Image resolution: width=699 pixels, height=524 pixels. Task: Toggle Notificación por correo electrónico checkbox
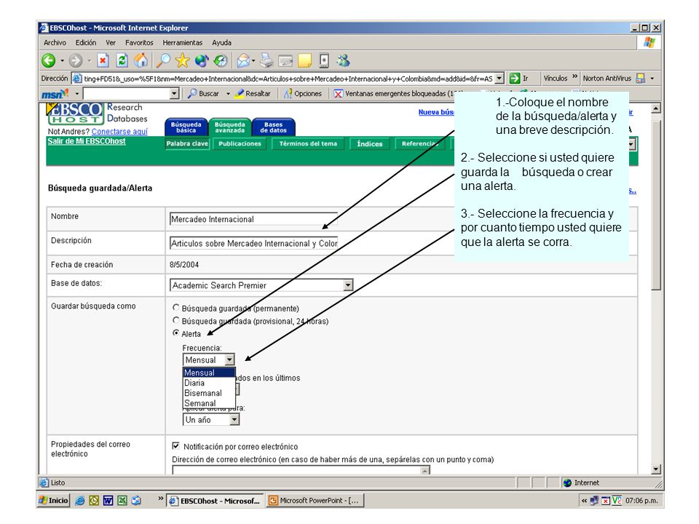tap(175, 446)
